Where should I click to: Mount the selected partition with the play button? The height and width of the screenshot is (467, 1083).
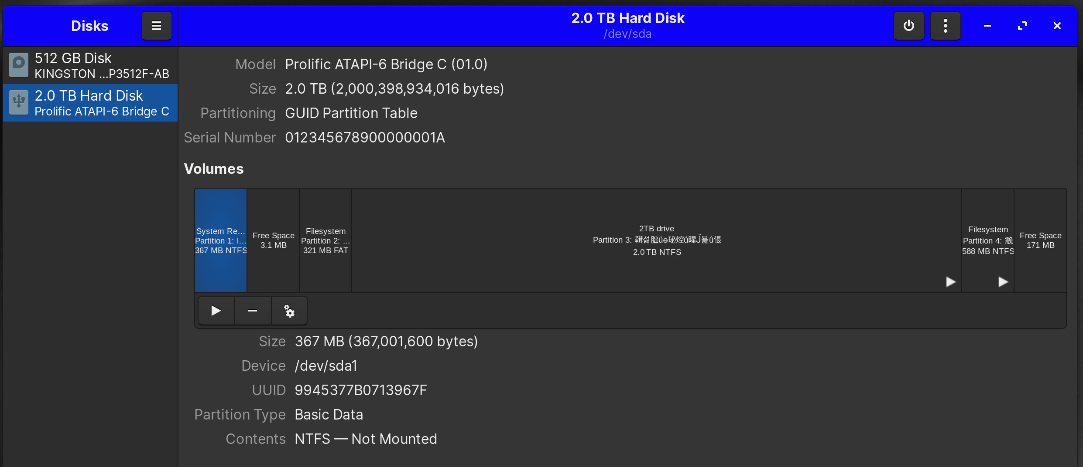click(216, 310)
